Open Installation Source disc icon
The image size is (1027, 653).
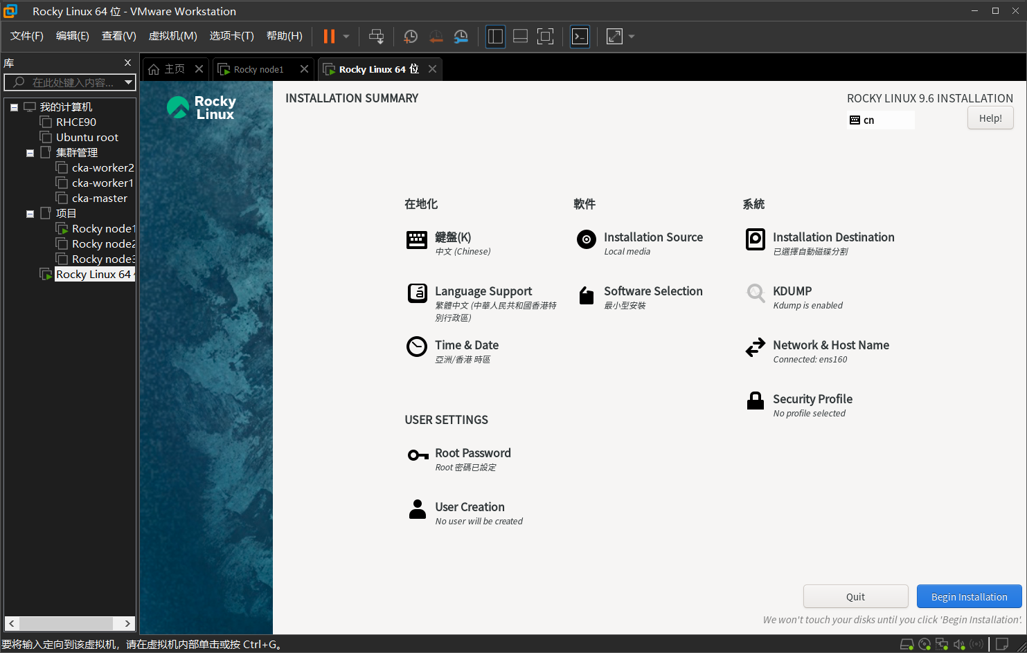click(587, 239)
